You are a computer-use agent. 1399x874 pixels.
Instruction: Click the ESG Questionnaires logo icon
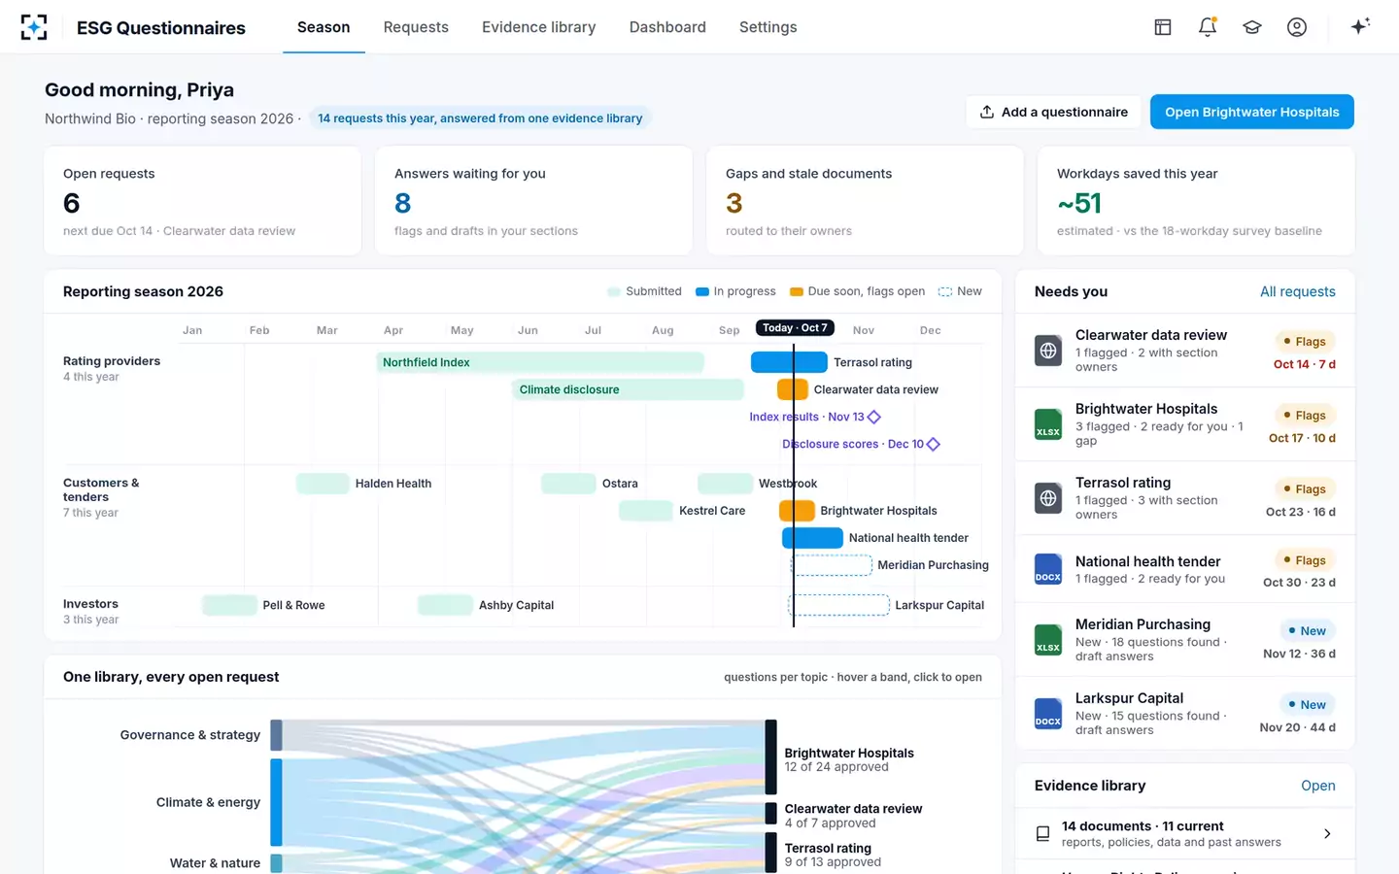pos(34,27)
